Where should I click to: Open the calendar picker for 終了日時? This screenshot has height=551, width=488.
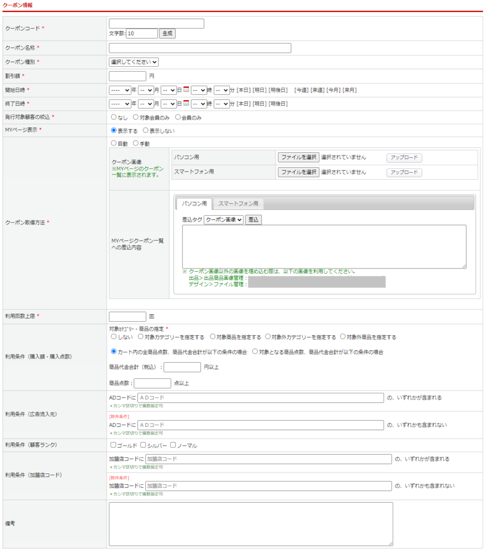[x=186, y=103]
